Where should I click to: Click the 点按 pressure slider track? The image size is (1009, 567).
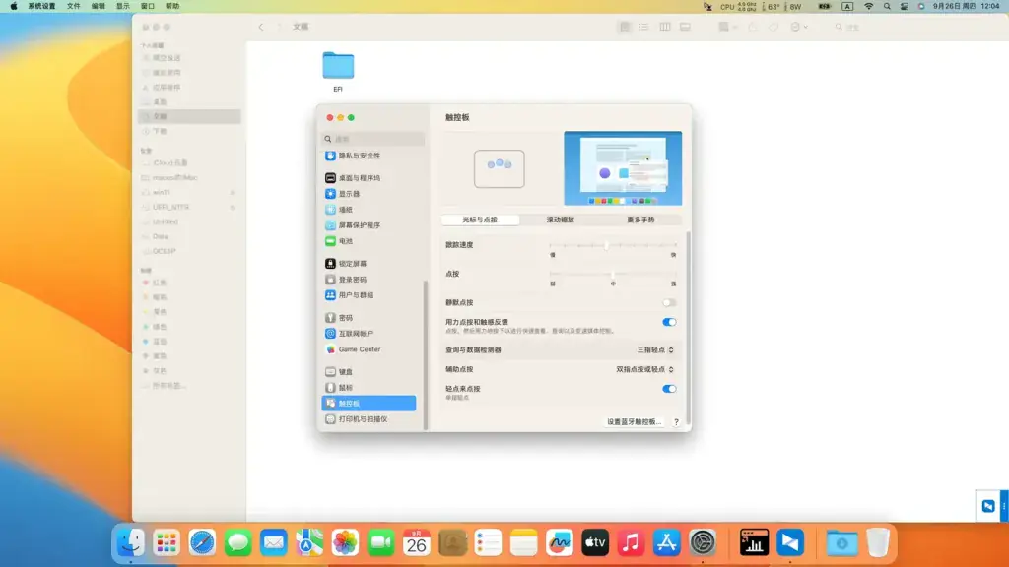613,275
